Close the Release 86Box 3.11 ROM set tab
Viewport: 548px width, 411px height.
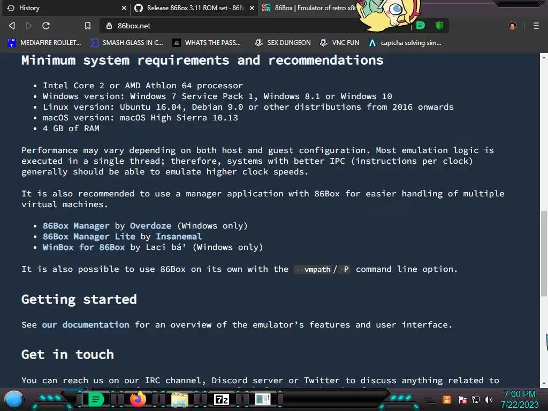(252, 8)
